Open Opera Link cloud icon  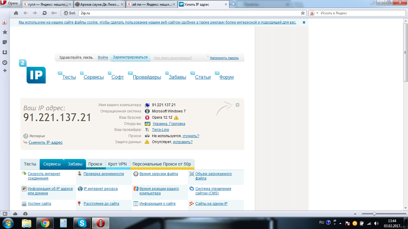tap(15, 214)
